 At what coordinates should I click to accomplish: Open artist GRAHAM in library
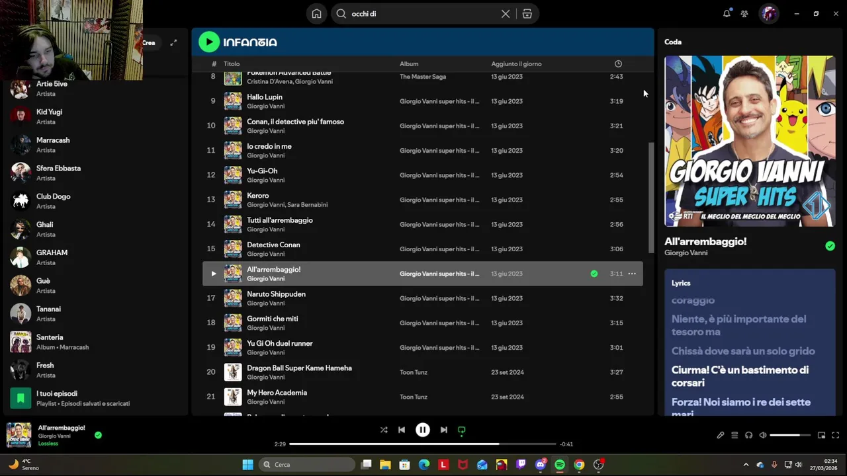tap(96, 257)
